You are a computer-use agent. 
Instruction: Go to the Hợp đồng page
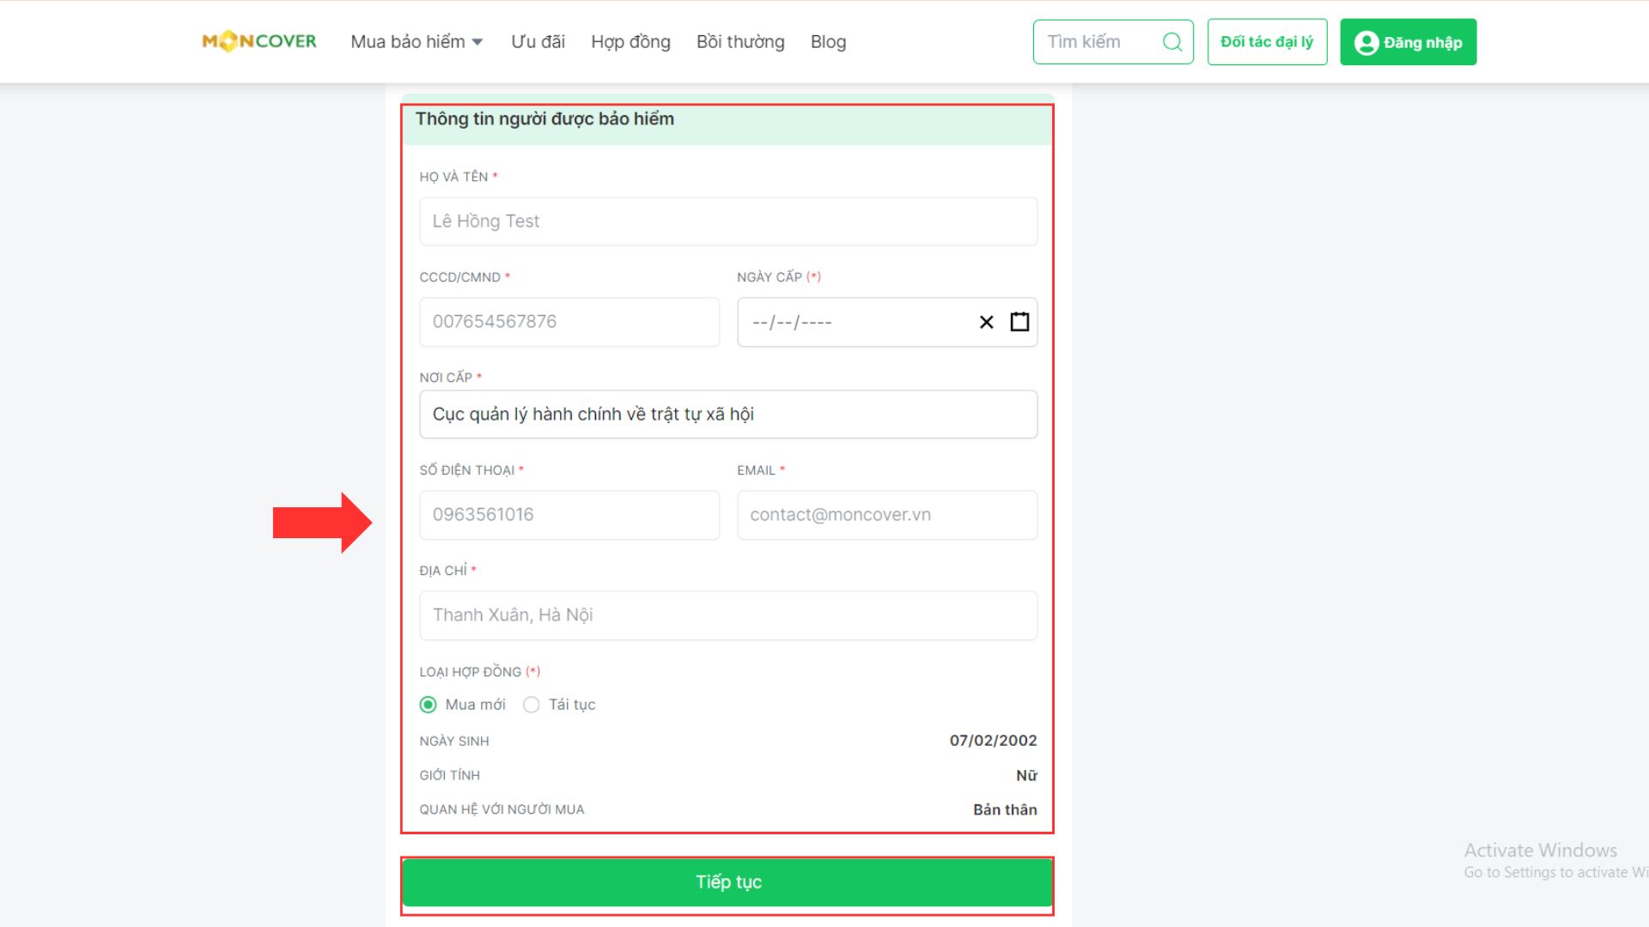pyautogui.click(x=630, y=42)
